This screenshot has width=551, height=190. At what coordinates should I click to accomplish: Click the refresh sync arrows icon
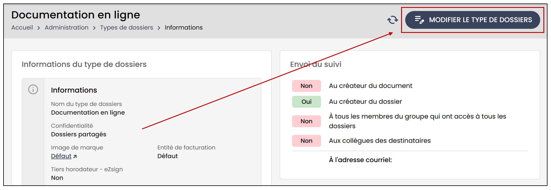(x=393, y=20)
